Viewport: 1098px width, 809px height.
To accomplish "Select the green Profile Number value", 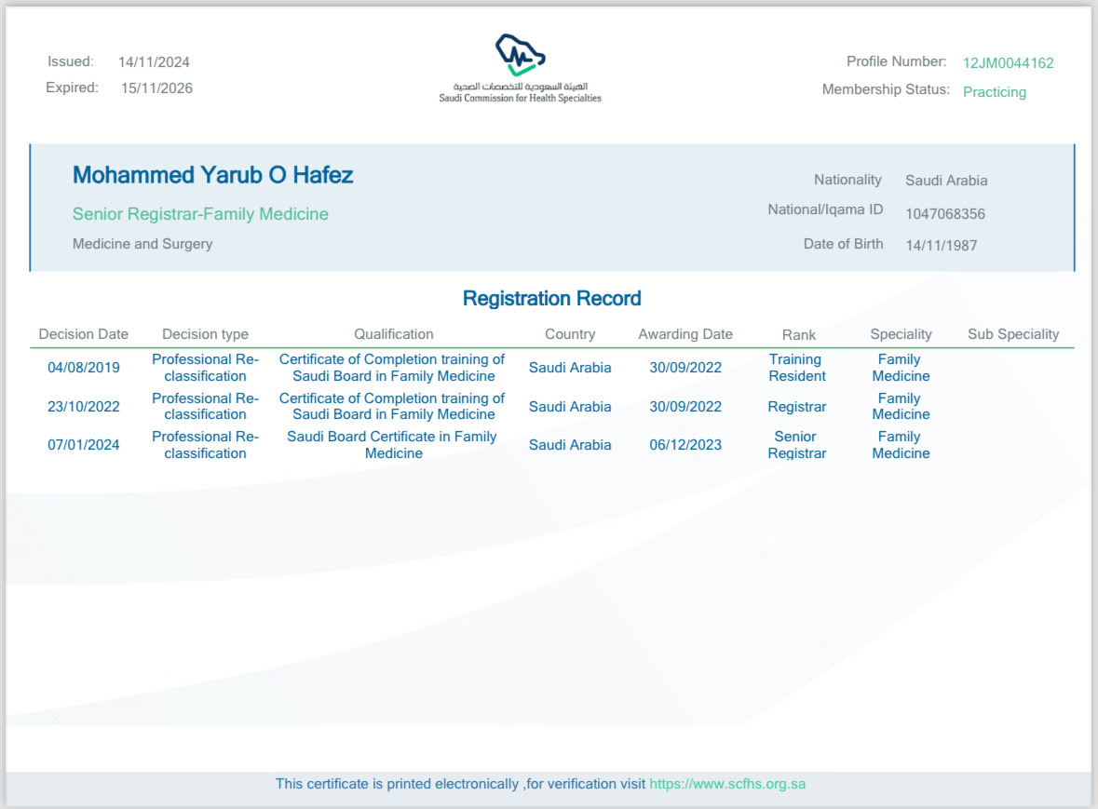I will (1008, 63).
